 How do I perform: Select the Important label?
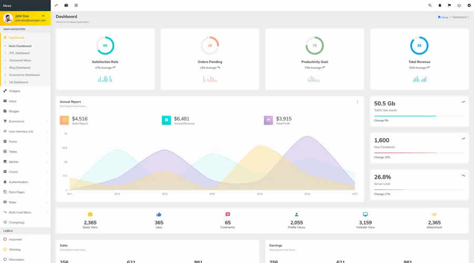click(15, 239)
